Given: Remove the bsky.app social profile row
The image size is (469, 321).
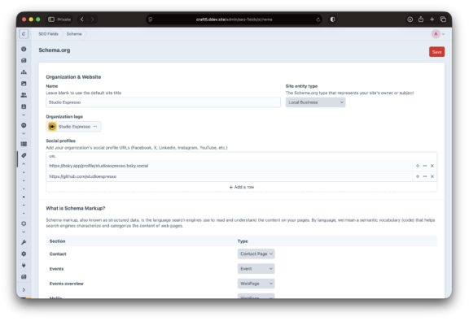Looking at the screenshot, I should coord(432,166).
